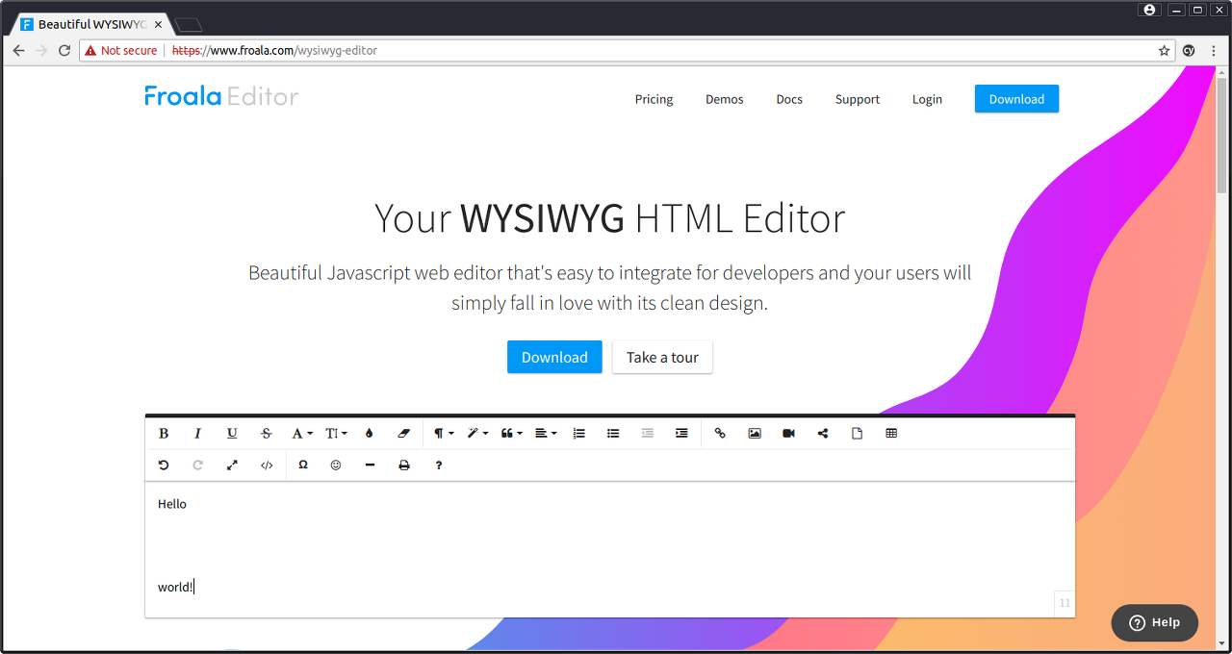Open a new browser tab
This screenshot has width=1232, height=654.
click(189, 25)
